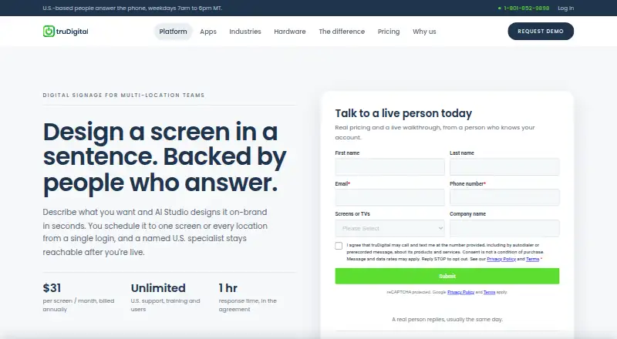
Task: Click the REQUEST DEMO button
Action: tap(541, 31)
